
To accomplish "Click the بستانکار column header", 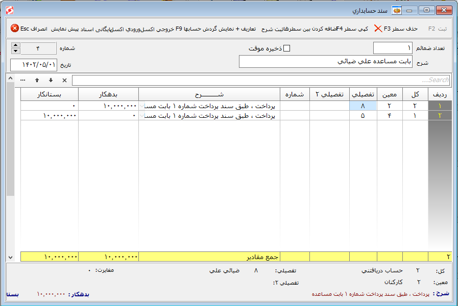I will 50,94.
